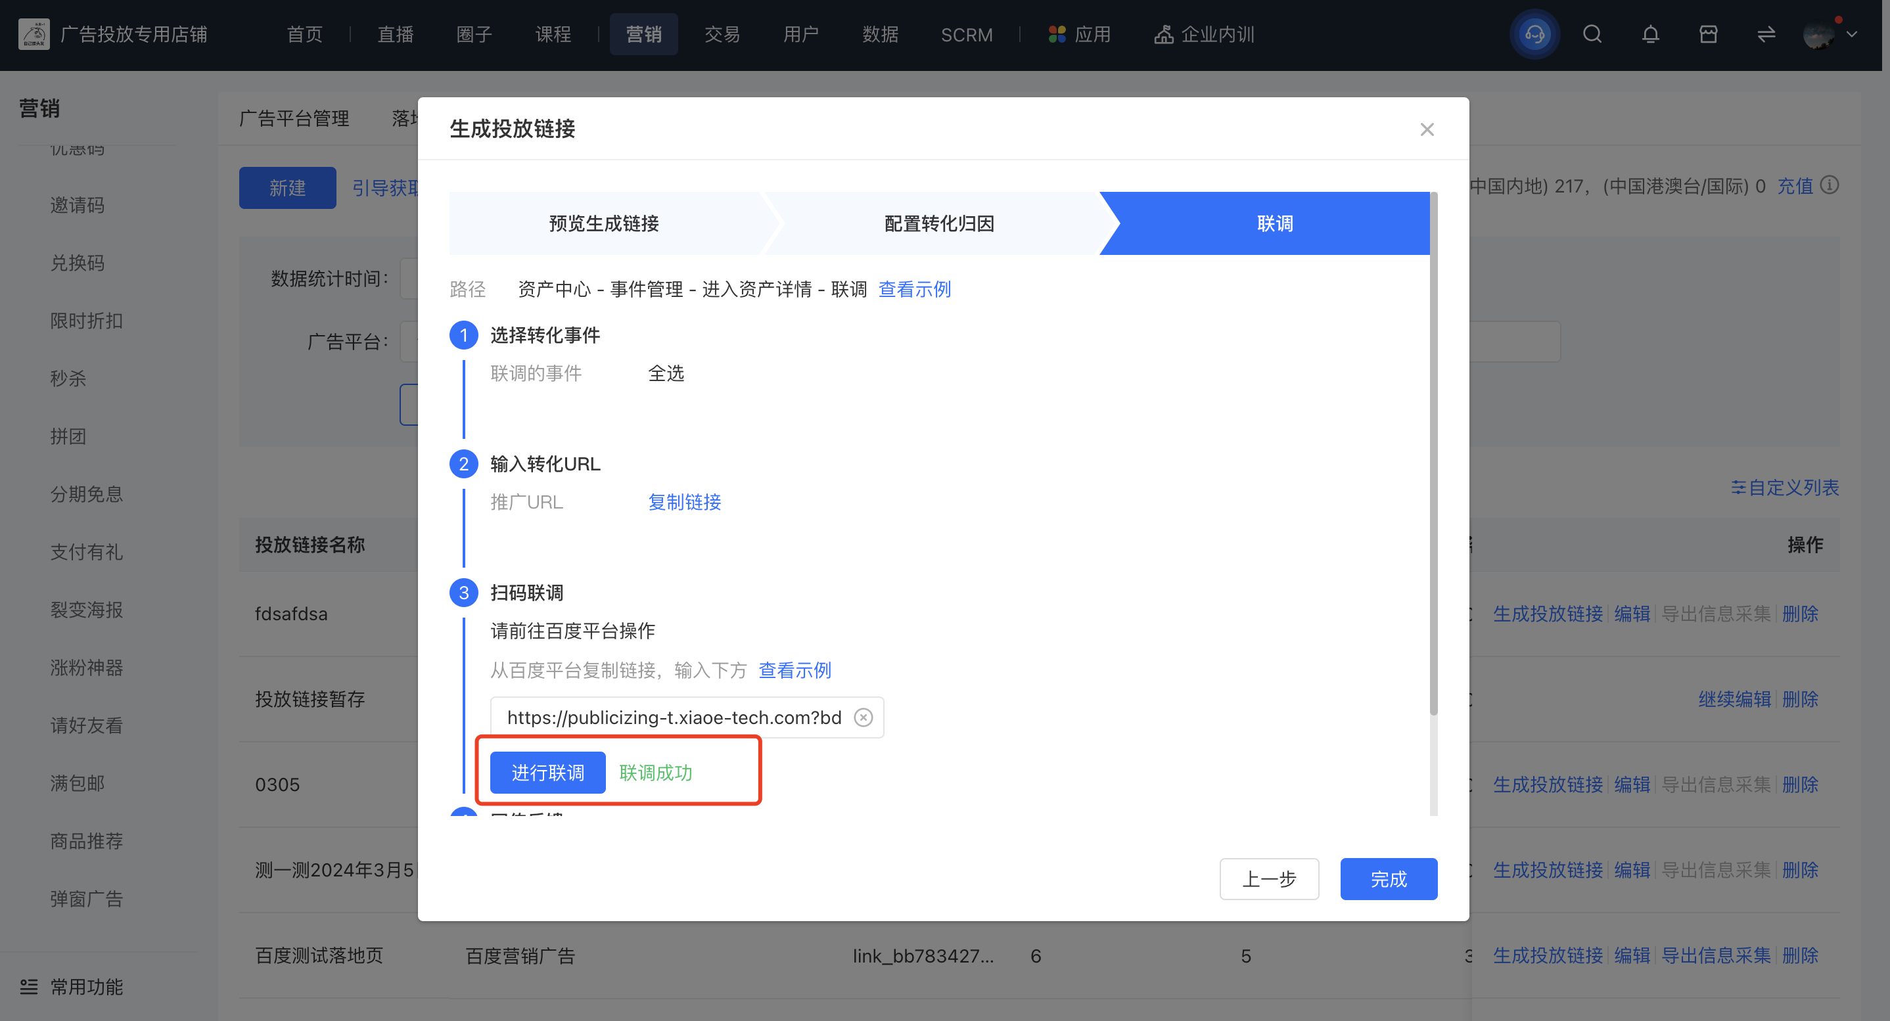Open 裂变海报 in the sidebar
Screen dimensions: 1890x1021
[x=86, y=610]
